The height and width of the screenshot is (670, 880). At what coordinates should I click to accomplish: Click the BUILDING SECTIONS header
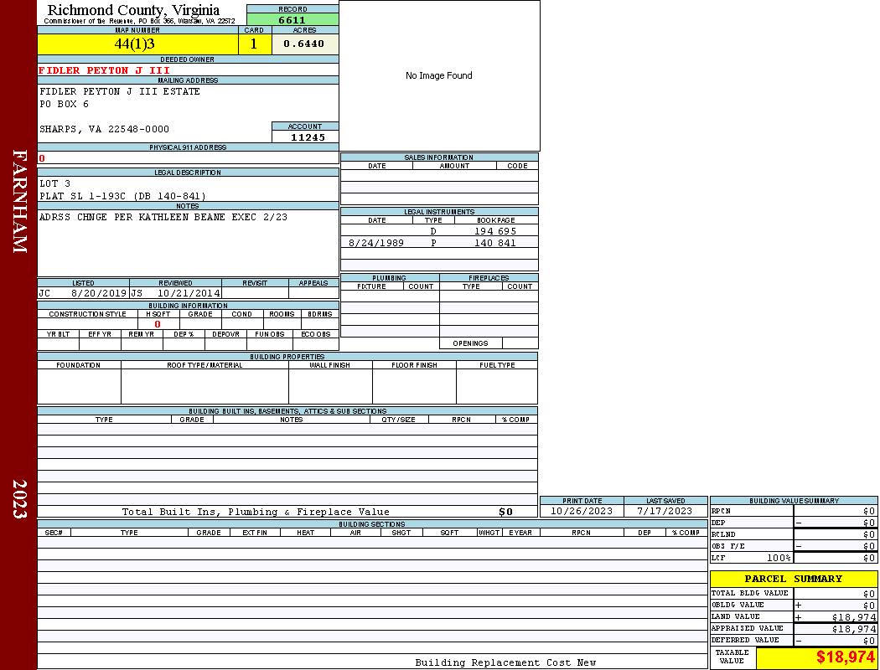pyautogui.click(x=371, y=524)
